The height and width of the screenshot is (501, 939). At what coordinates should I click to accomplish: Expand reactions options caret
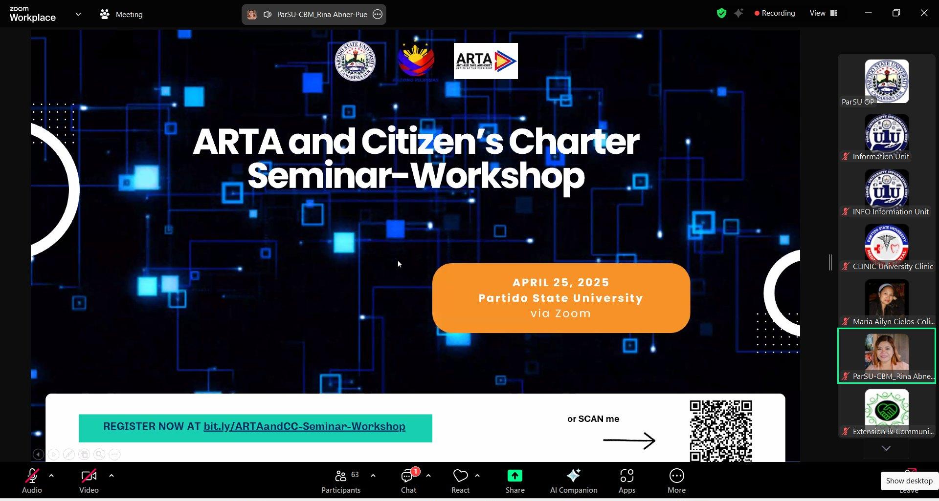click(x=477, y=475)
